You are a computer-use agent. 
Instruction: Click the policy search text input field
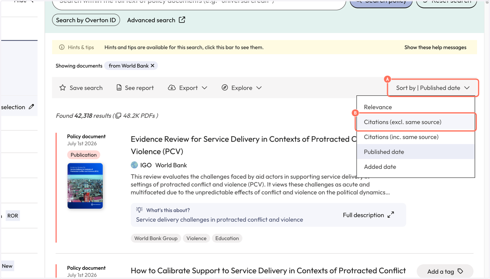199,3
